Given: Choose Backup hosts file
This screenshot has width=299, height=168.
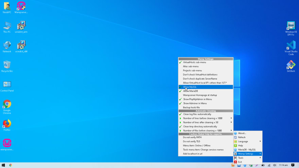Looking at the screenshot, I should (206, 108).
